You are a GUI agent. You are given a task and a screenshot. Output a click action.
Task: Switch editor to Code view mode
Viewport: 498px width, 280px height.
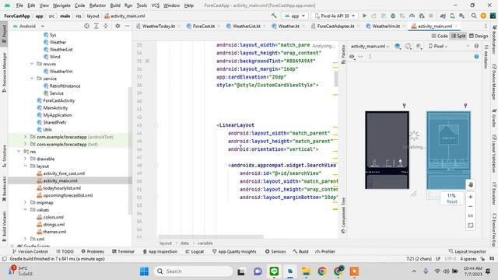pos(440,37)
